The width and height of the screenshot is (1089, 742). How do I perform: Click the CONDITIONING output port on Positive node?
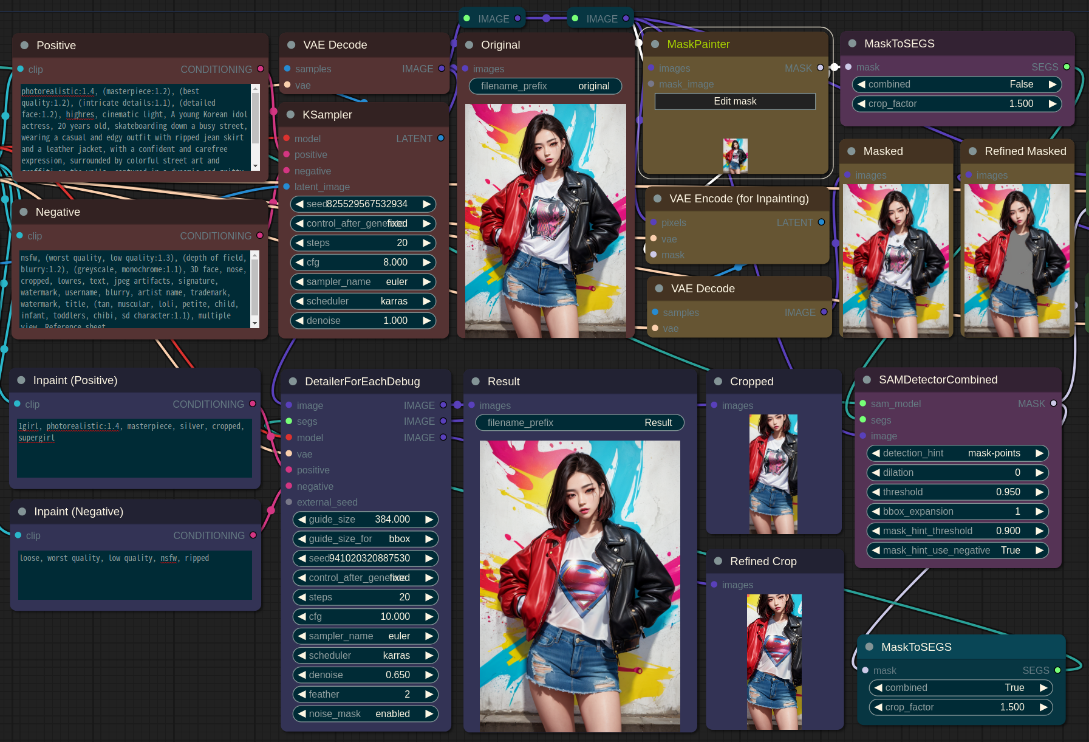(261, 69)
